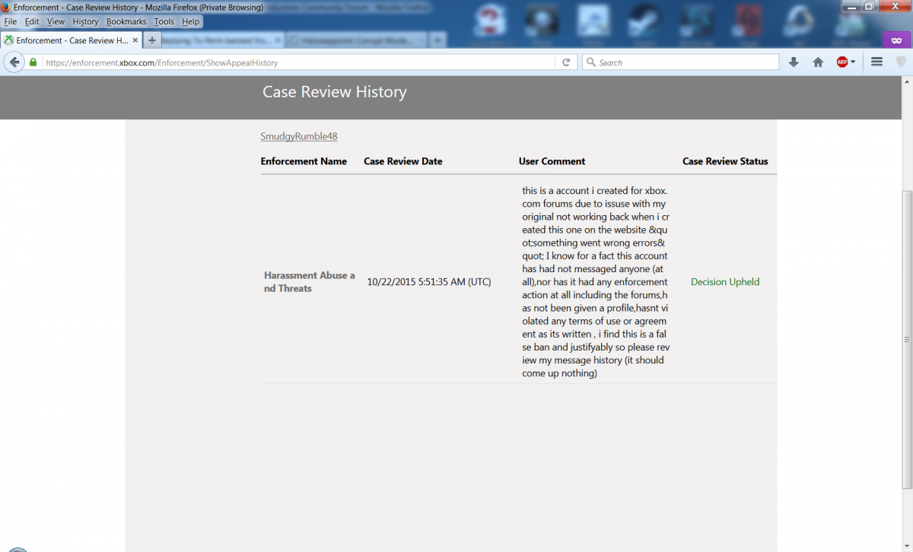Click inside the Search box

(685, 62)
